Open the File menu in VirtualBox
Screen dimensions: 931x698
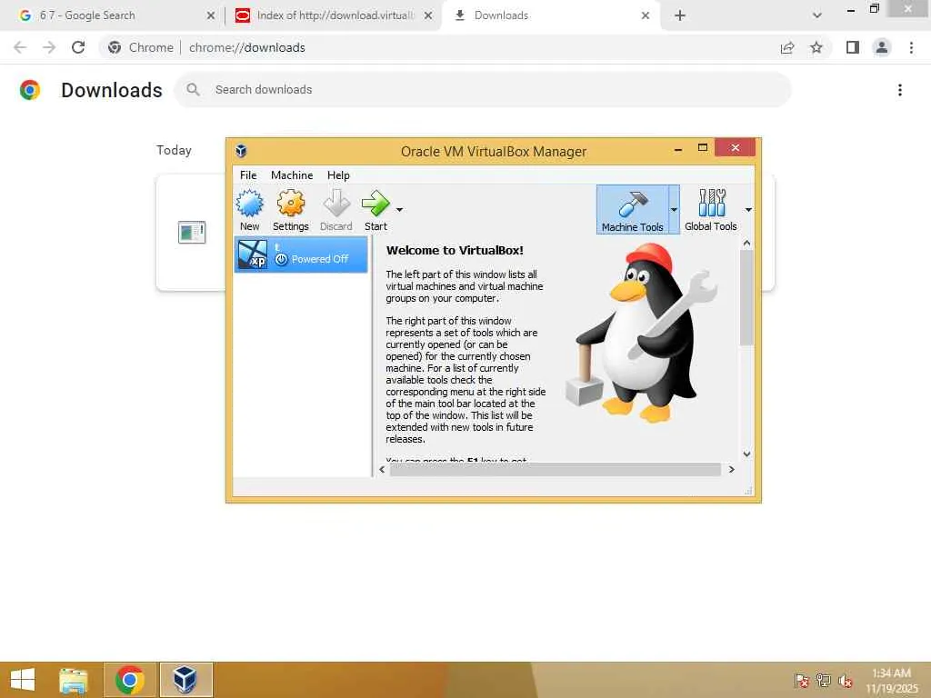pos(248,175)
